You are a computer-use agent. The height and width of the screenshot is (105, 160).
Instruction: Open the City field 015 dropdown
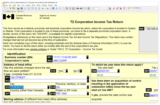tap(48, 87)
